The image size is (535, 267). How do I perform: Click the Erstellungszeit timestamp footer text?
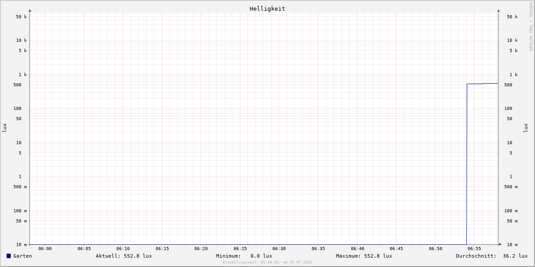click(x=267, y=262)
